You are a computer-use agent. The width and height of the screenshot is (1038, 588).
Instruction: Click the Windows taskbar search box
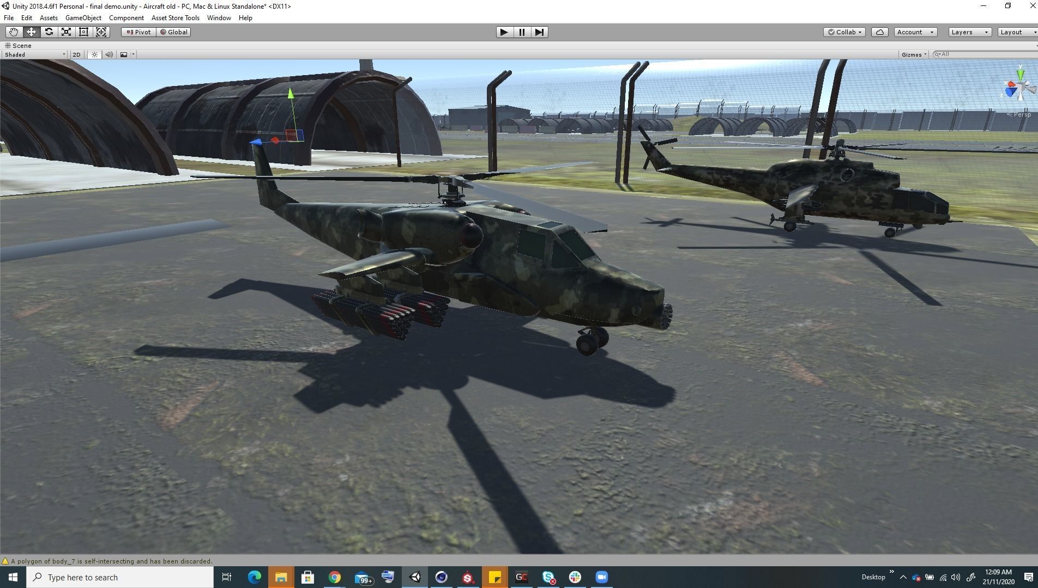[x=120, y=577]
